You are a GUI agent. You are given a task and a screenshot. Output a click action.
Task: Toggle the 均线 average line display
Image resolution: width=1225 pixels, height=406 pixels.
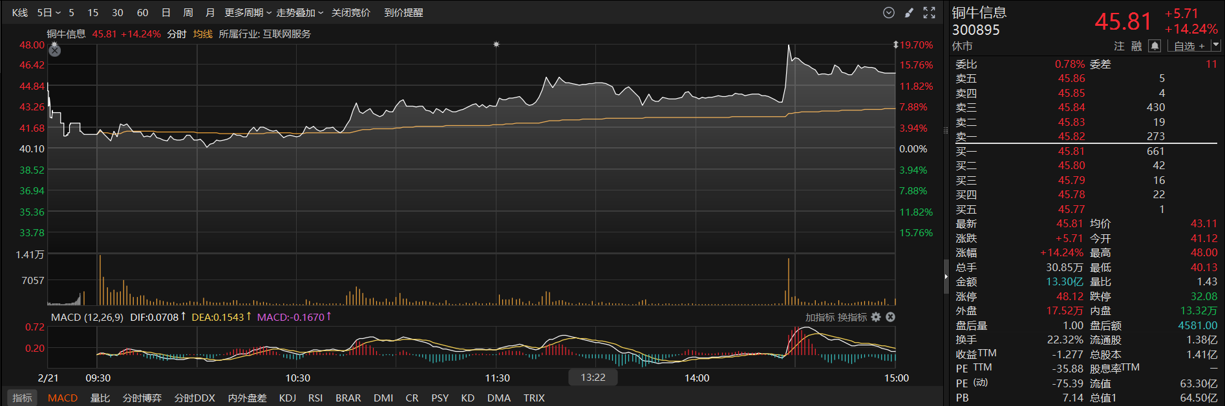[202, 34]
